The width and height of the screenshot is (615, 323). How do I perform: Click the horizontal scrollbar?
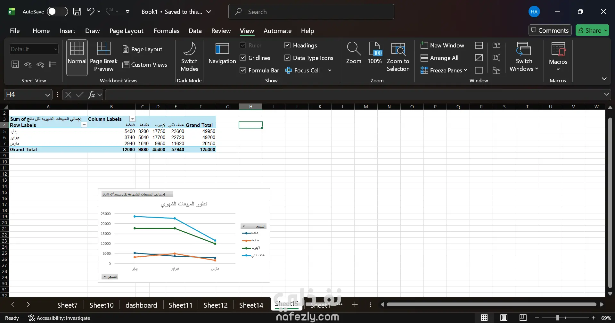[x=491, y=304]
